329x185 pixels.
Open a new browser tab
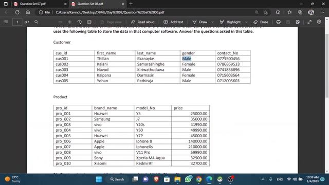(131, 4)
